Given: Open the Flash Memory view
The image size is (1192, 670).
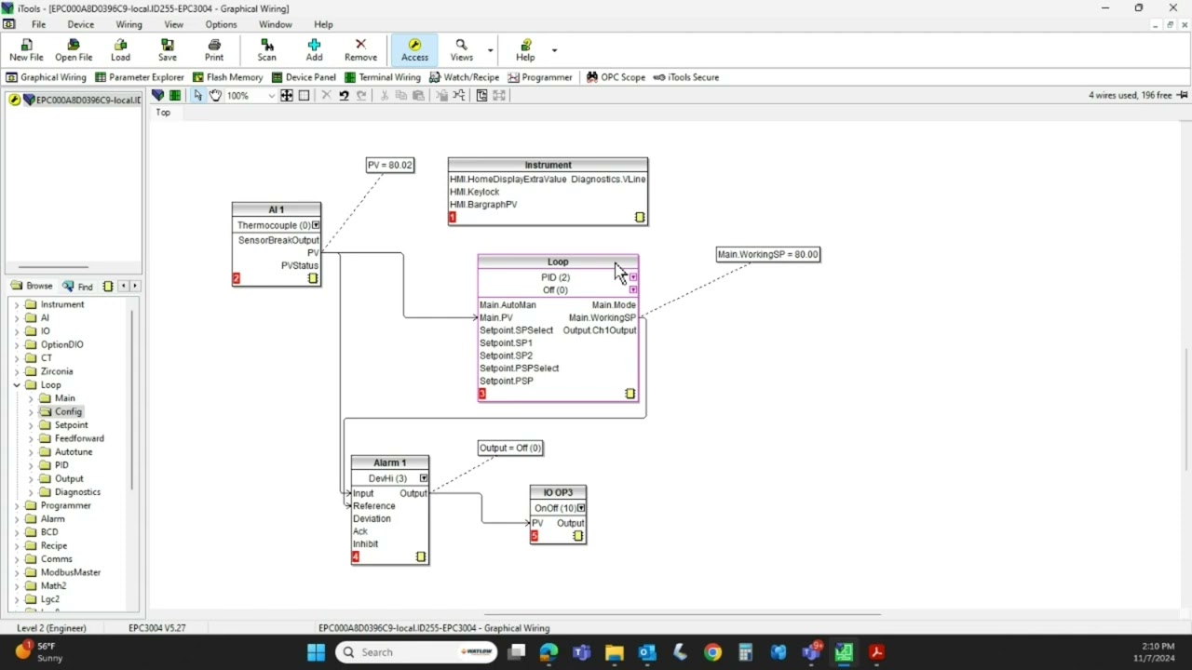Looking at the screenshot, I should [228, 77].
